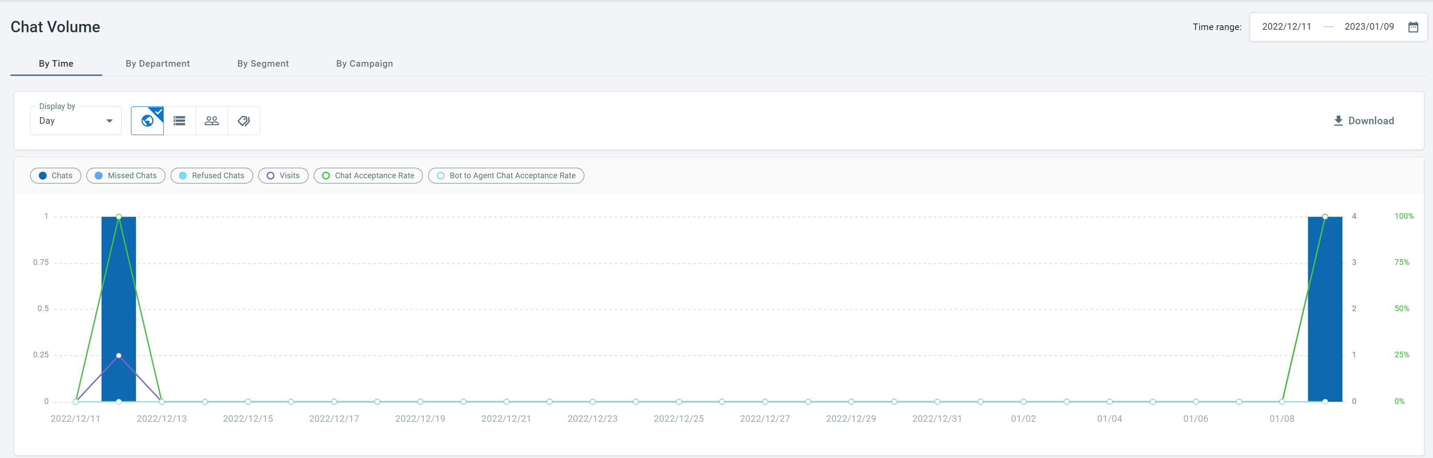Select the acceptance rate peak point at 2022/12/12
Image resolution: width=1433 pixels, height=458 pixels.
tap(119, 217)
